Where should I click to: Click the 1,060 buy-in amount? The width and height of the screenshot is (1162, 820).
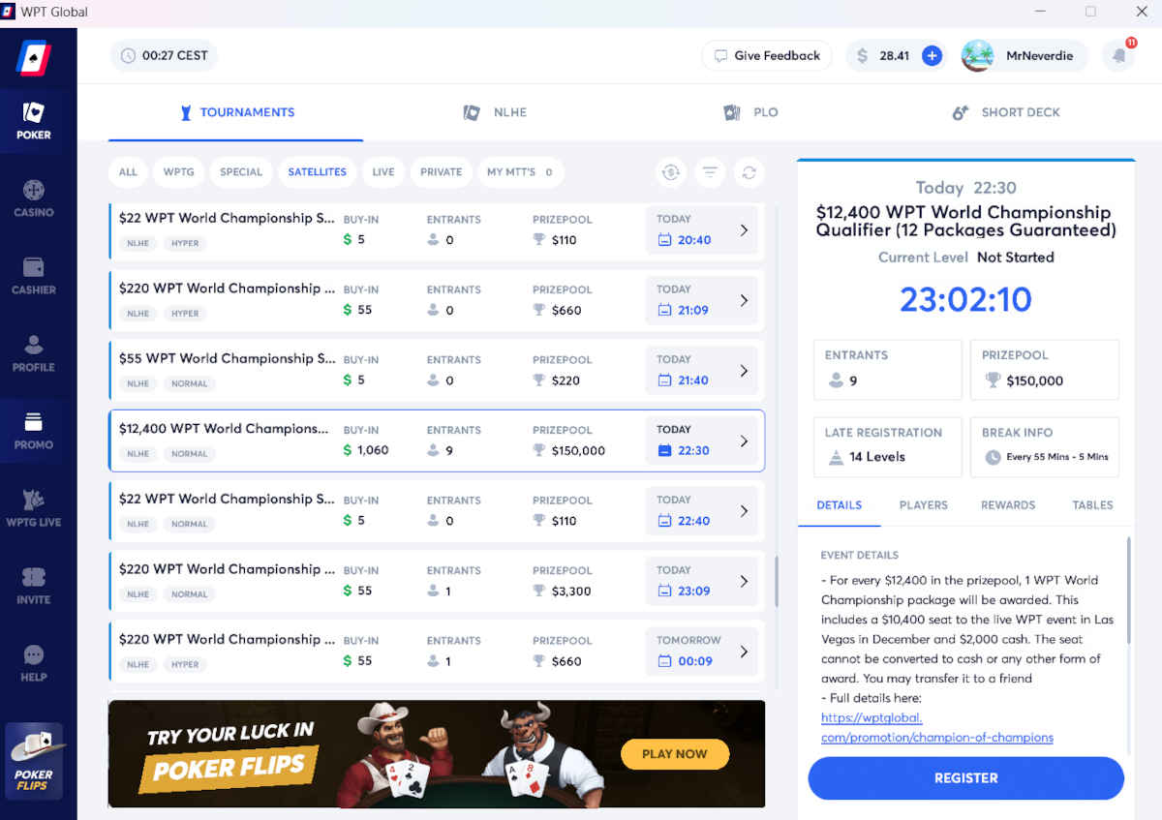coord(373,451)
